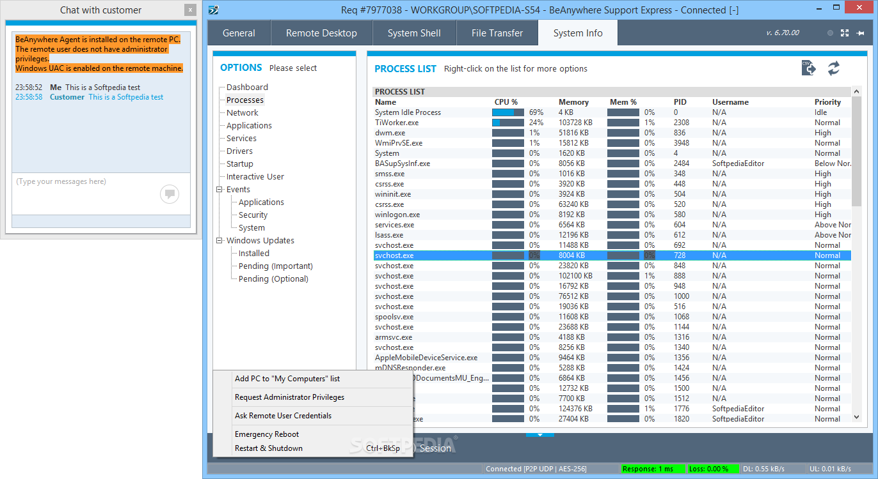Switch to the Remote Desktop tab

pos(321,33)
